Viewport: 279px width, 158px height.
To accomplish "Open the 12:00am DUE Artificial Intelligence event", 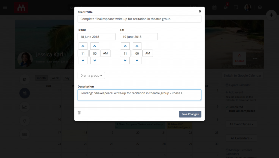I will point(179,126).
